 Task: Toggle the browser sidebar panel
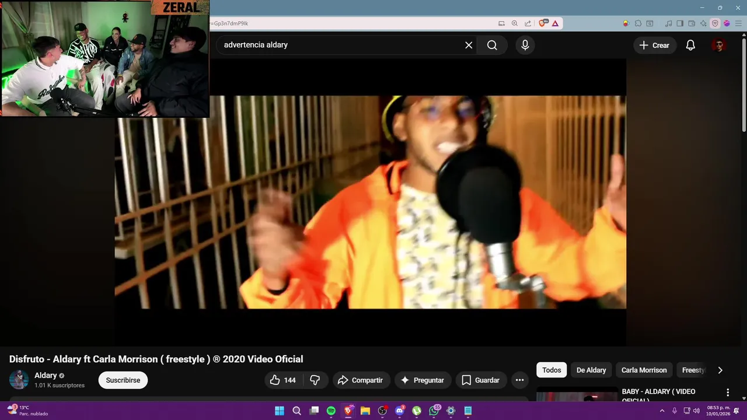point(680,23)
